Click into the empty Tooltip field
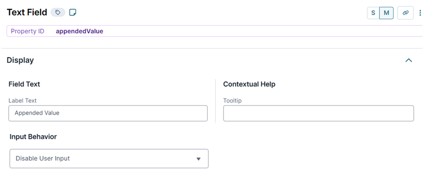The width and height of the screenshot is (424, 172). tap(318, 113)
